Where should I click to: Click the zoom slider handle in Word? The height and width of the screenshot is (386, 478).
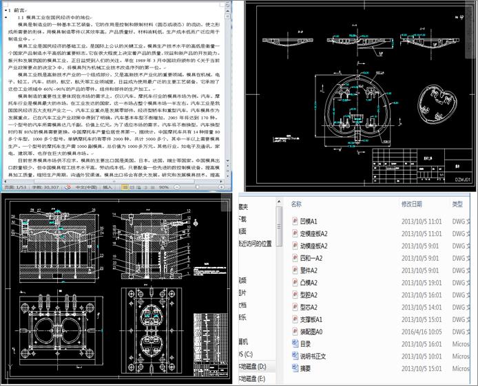197,187
